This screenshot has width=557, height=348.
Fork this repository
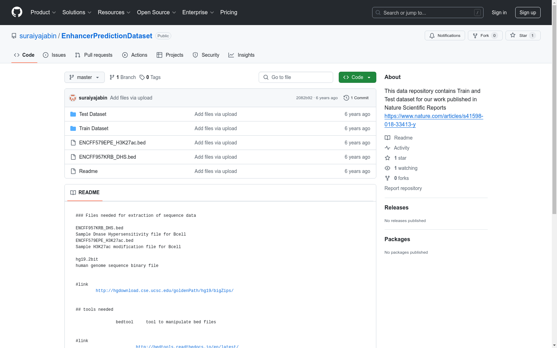point(485,35)
